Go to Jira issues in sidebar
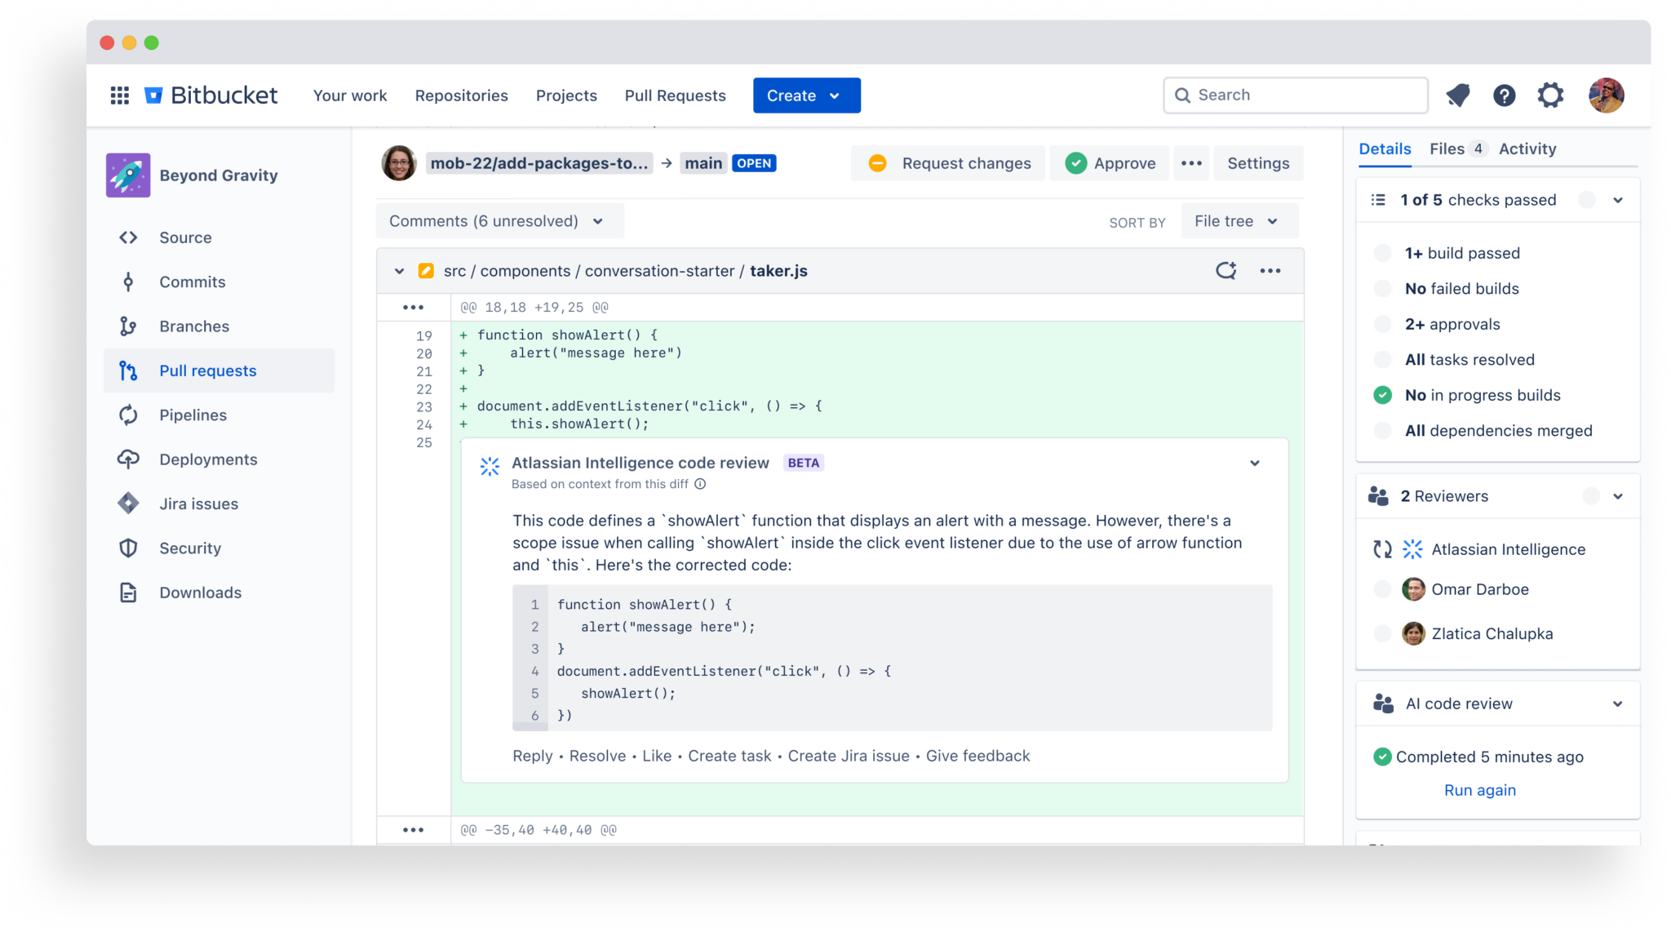Screen dimensions: 1671x932 [x=198, y=504]
